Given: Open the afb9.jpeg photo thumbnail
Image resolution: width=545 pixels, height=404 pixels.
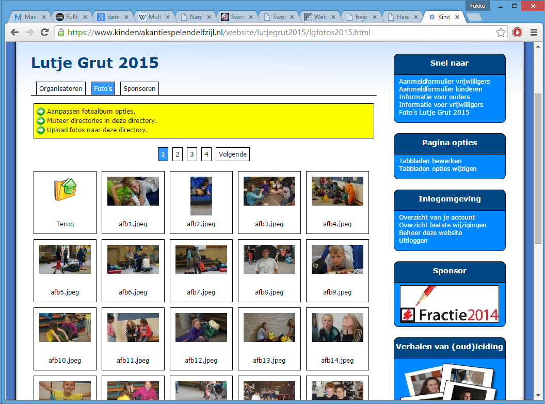Looking at the screenshot, I should point(338,259).
